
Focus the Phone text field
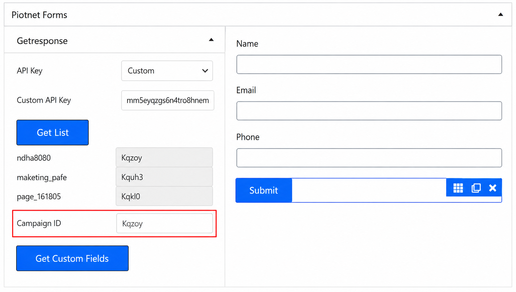pyautogui.click(x=369, y=158)
